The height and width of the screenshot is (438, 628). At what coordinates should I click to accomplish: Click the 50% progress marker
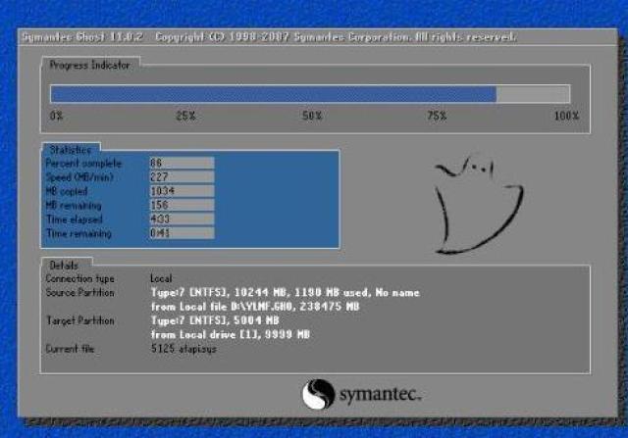(x=312, y=116)
